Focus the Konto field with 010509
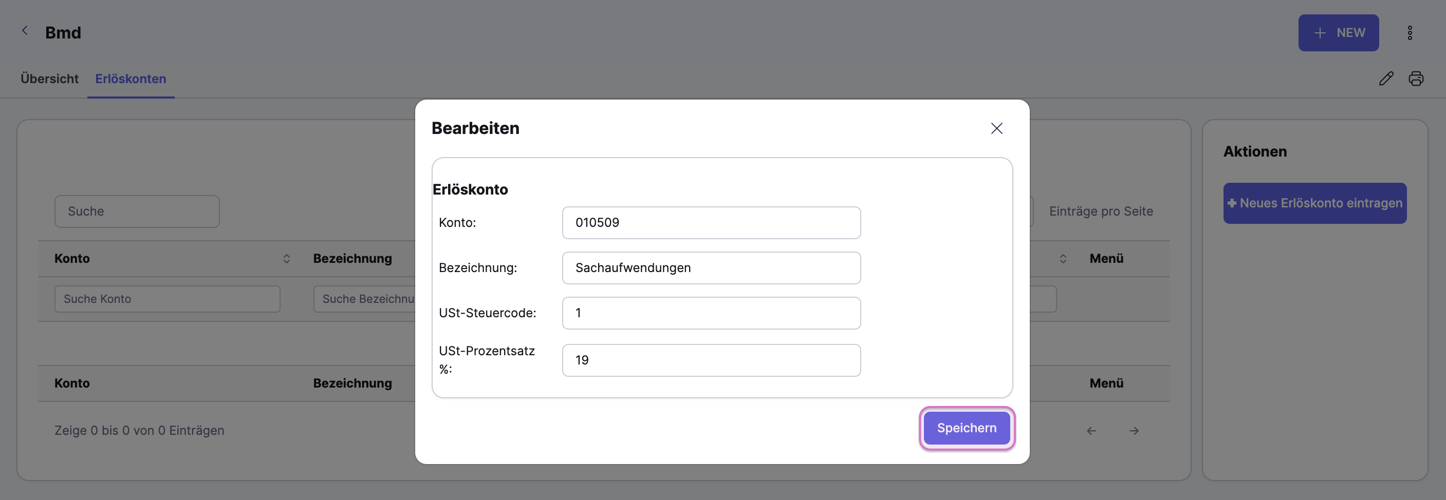This screenshot has width=1446, height=500. tap(711, 223)
